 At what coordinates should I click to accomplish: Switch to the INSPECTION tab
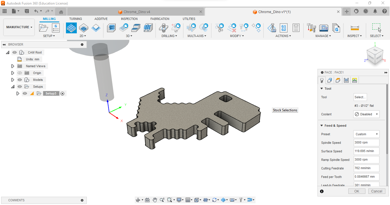(x=129, y=19)
